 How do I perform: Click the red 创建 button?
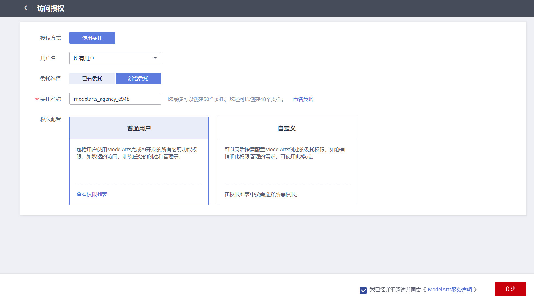pos(510,289)
